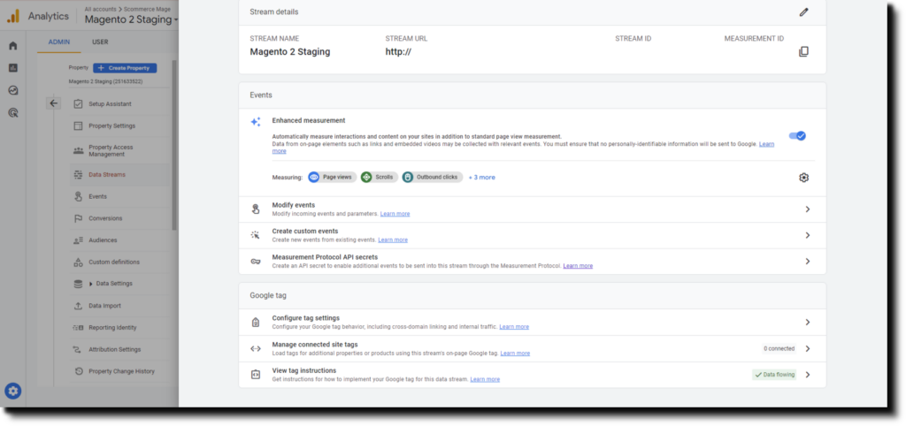This screenshot has width=906, height=426.
Task: Open Manage connected site tags chevron
Action: coord(808,348)
